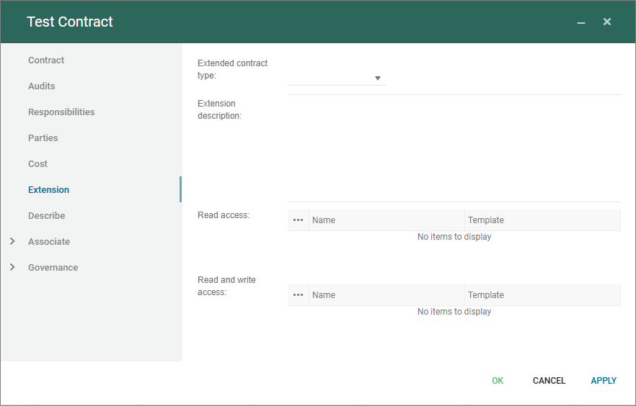This screenshot has height=406, width=636.
Task: Go to the Contract tab
Action: [46, 60]
